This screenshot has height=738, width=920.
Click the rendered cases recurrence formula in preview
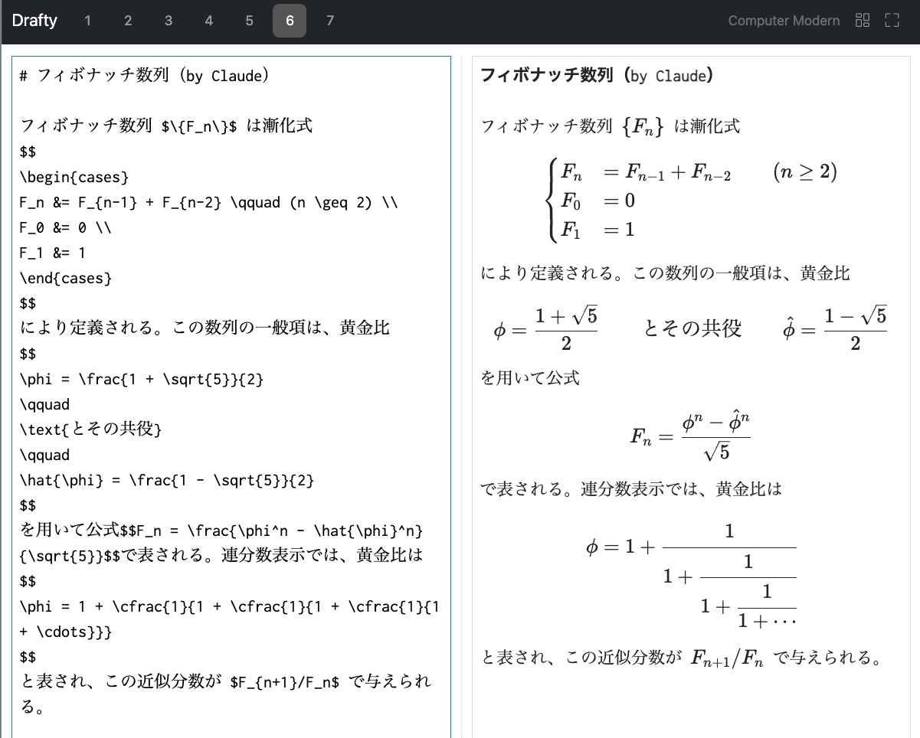pos(690,201)
